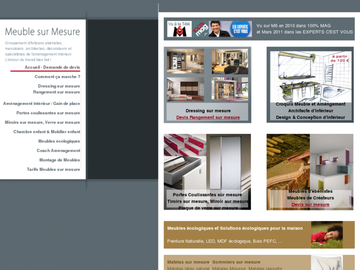Click the 100% mag logo
Screen dimensions: 360x270
click(200, 29)
